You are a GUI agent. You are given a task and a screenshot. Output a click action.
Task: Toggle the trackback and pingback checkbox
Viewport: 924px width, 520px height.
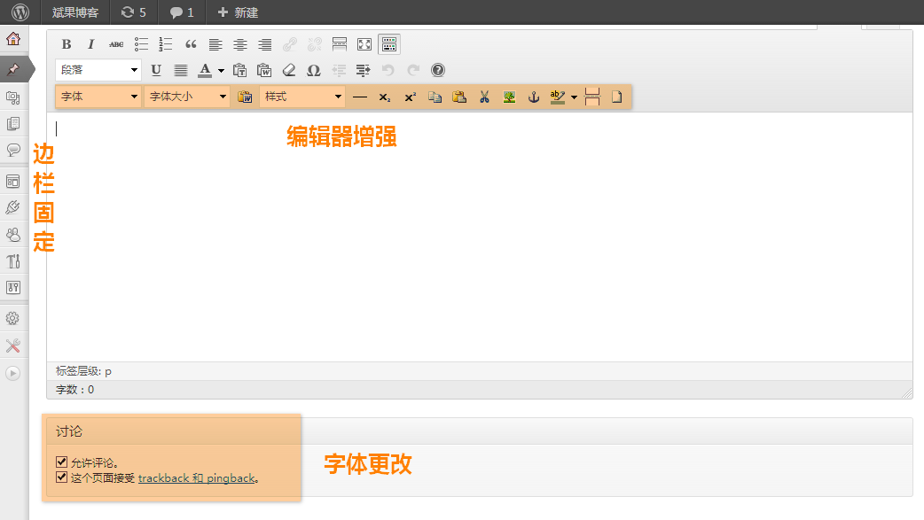point(62,477)
